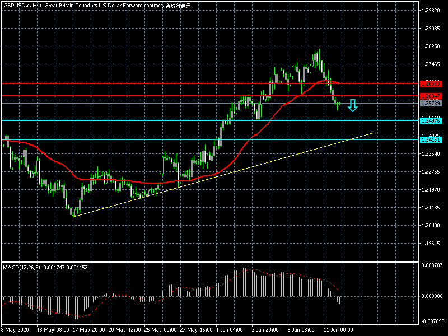Click the 1.29035 price axis value
This screenshot has width=448, height=336.
(x=431, y=29)
